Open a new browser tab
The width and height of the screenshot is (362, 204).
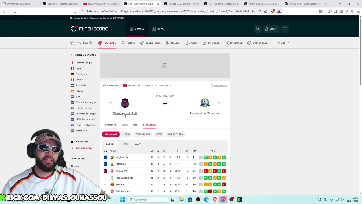click(x=326, y=4)
